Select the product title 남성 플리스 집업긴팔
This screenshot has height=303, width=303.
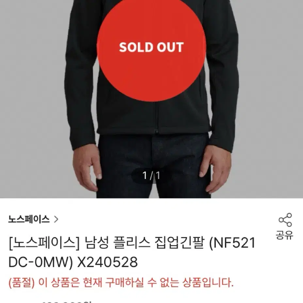(144, 243)
